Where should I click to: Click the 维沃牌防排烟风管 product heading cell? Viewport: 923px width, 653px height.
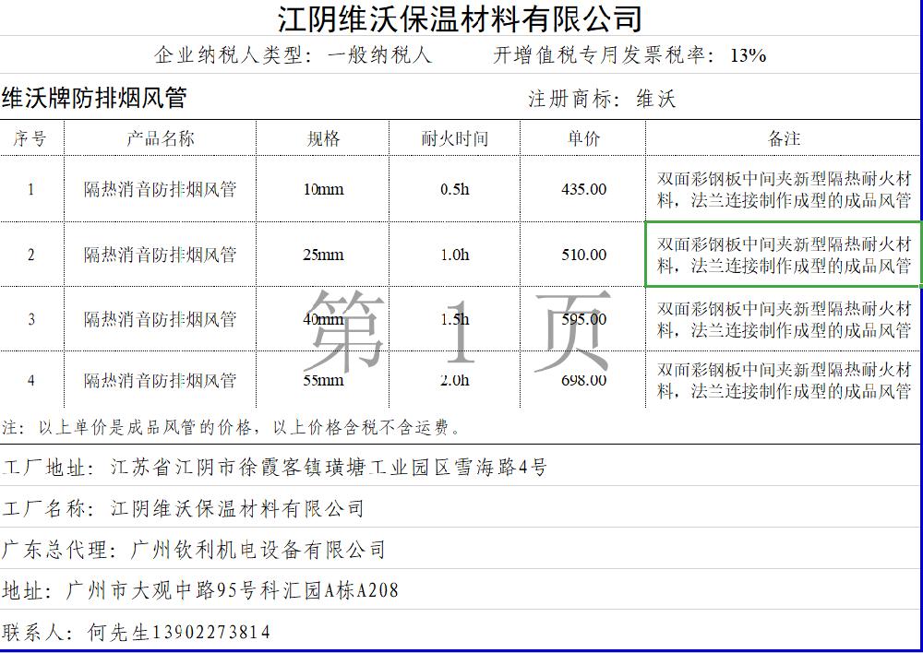coord(95,99)
